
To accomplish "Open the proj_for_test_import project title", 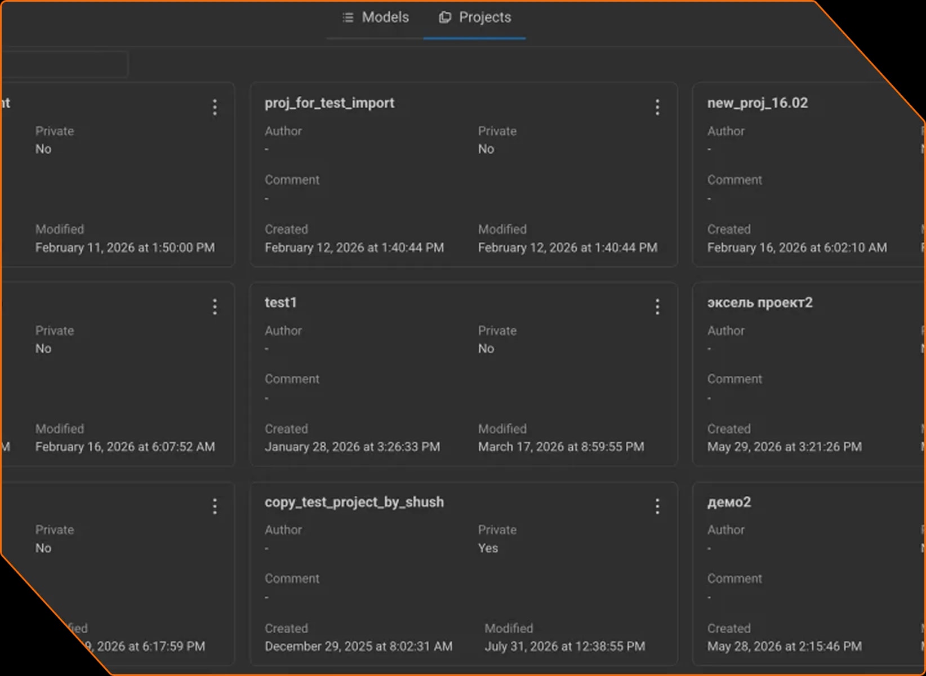I will tap(330, 103).
